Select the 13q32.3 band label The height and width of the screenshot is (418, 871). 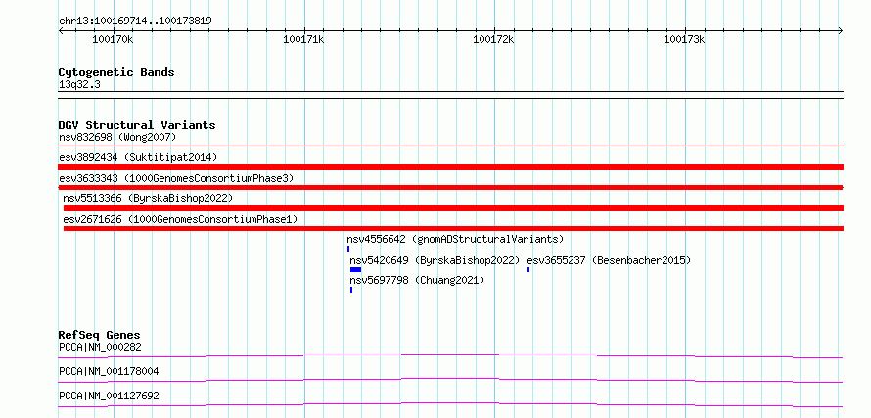click(x=79, y=85)
